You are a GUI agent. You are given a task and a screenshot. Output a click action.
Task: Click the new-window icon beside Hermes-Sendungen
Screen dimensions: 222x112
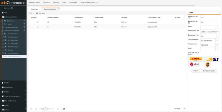click(x=24, y=27)
